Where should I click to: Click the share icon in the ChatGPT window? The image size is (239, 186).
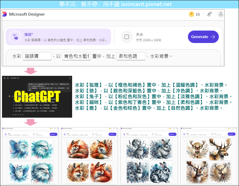click(70, 78)
